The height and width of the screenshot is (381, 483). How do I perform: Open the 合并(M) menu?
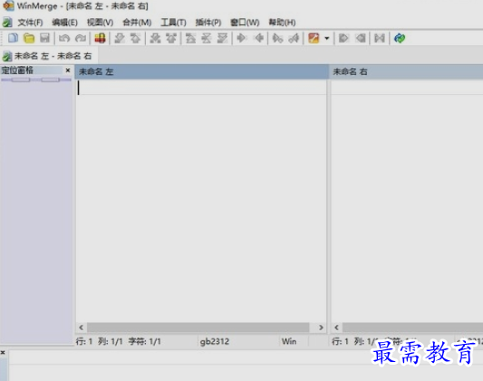(x=137, y=23)
